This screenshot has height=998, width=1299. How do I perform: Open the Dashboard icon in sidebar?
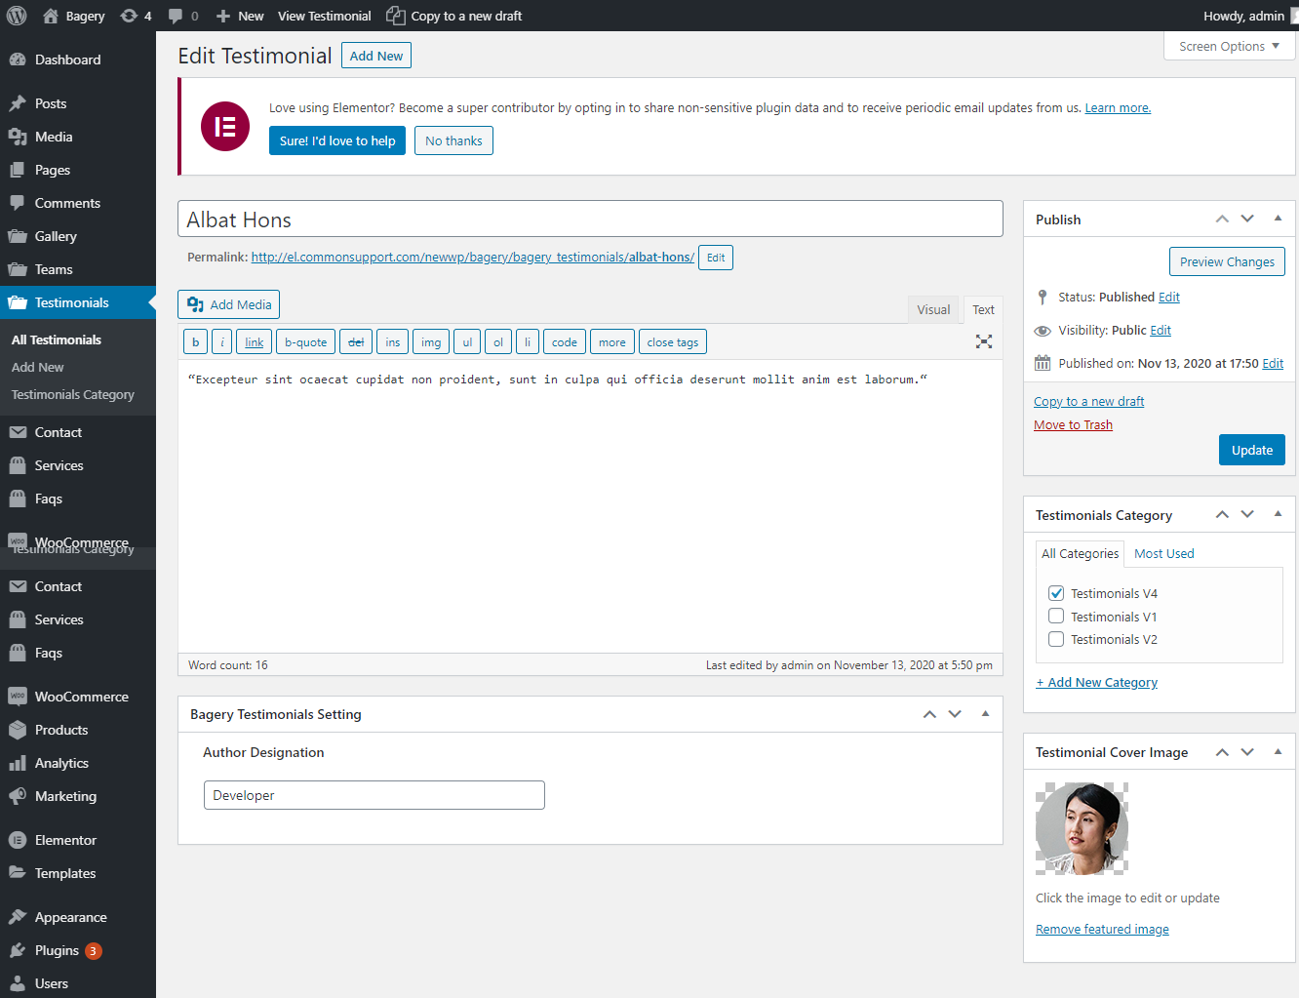coord(18,60)
